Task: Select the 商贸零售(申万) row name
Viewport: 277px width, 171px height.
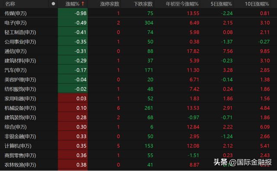Action: tap(20, 155)
